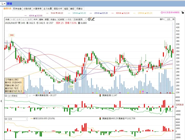
Task: Click the 60MA 312.24 legend
Action: click(120, 13)
